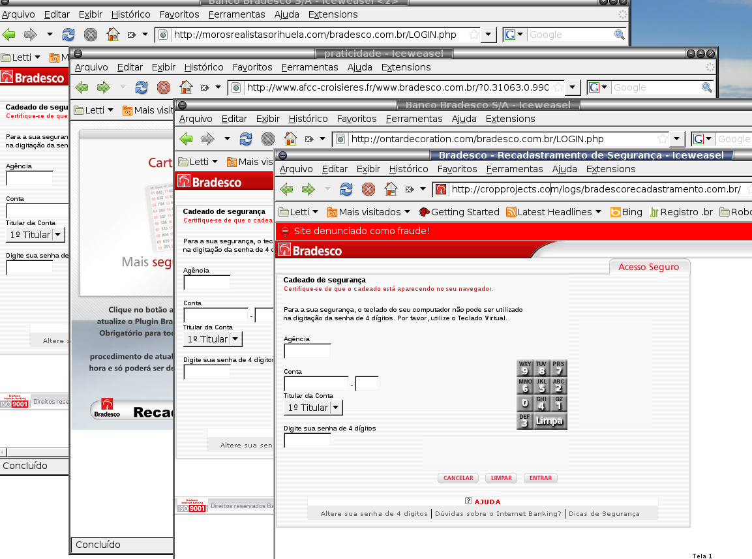The width and height of the screenshot is (752, 559).
Task: Open Ferramentas menu in the cropprojects window
Action: coord(514,169)
